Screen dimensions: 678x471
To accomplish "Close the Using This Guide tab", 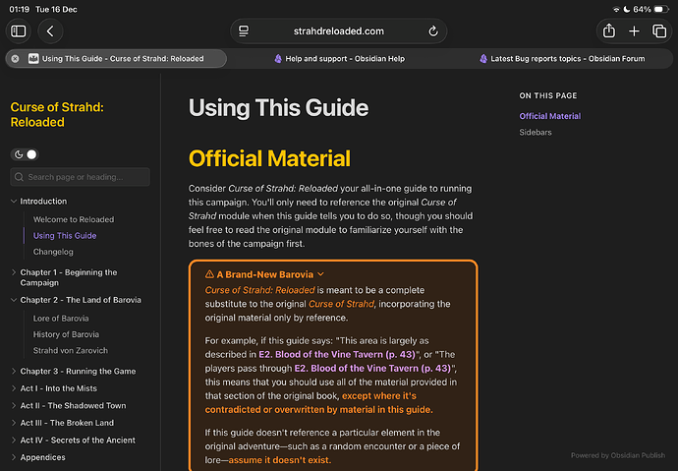I will click(x=15, y=59).
